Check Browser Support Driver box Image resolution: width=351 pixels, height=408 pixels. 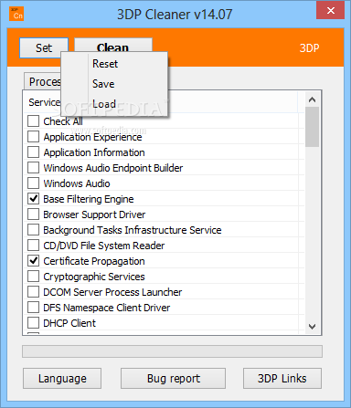pyautogui.click(x=33, y=214)
